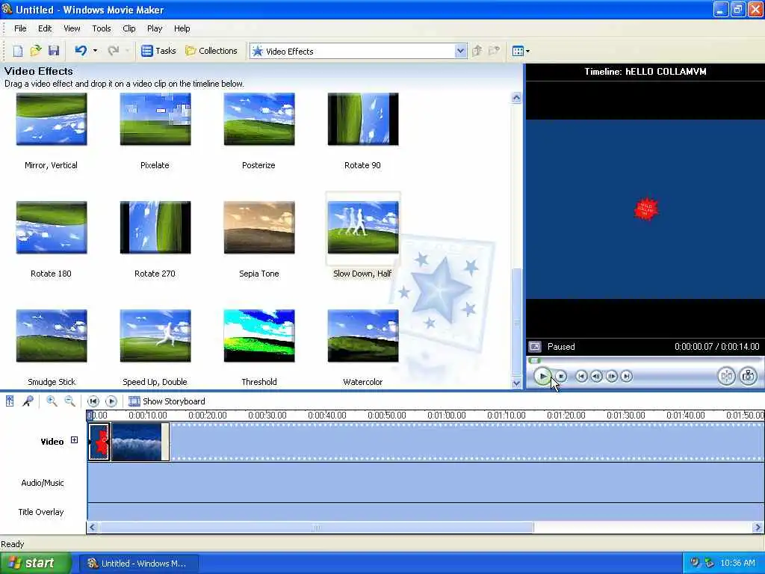
Task: Click Untitled - Windows Movie Maker taskbar button
Action: click(138, 564)
